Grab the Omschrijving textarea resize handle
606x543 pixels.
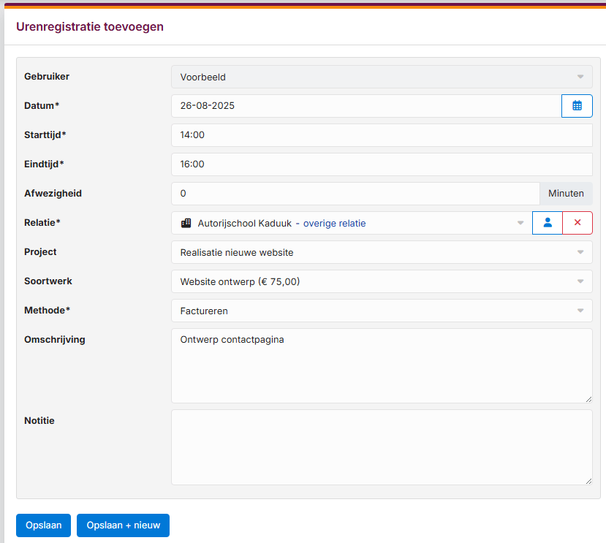point(588,400)
